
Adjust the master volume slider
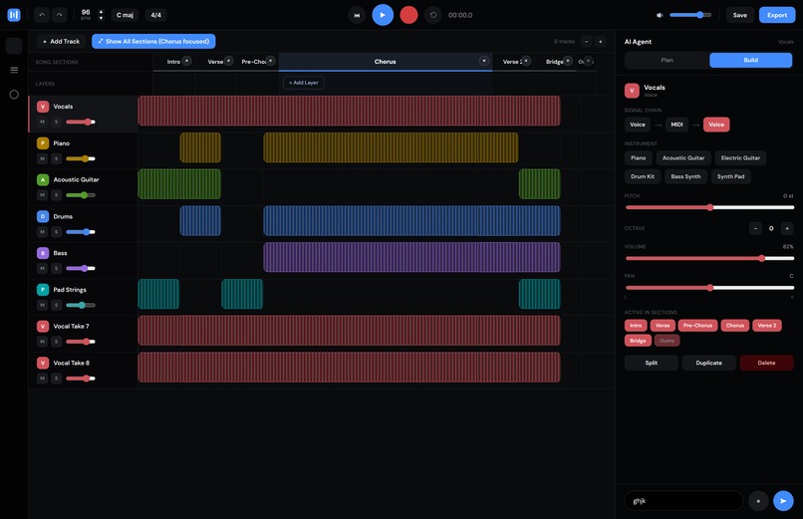(x=690, y=15)
